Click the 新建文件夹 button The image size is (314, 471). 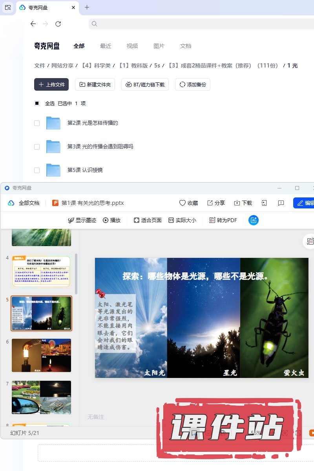pos(95,84)
